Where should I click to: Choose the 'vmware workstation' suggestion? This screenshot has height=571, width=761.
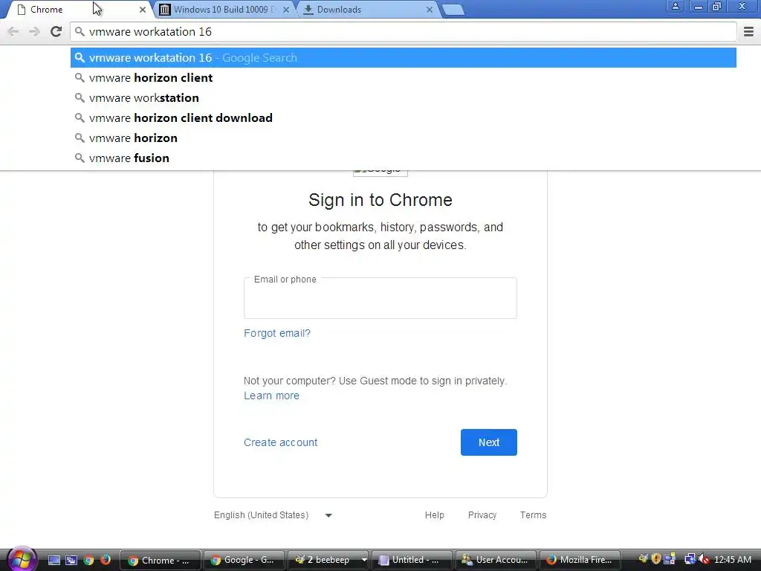click(x=404, y=97)
